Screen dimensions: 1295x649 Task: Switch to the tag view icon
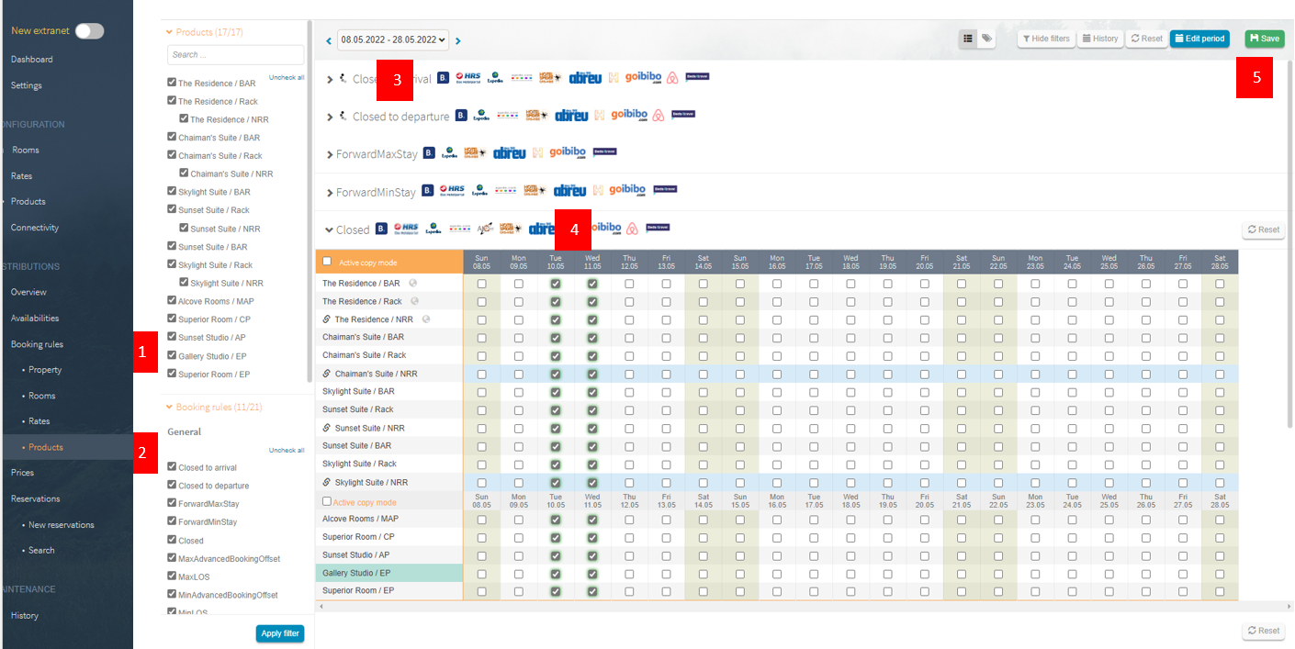(986, 39)
